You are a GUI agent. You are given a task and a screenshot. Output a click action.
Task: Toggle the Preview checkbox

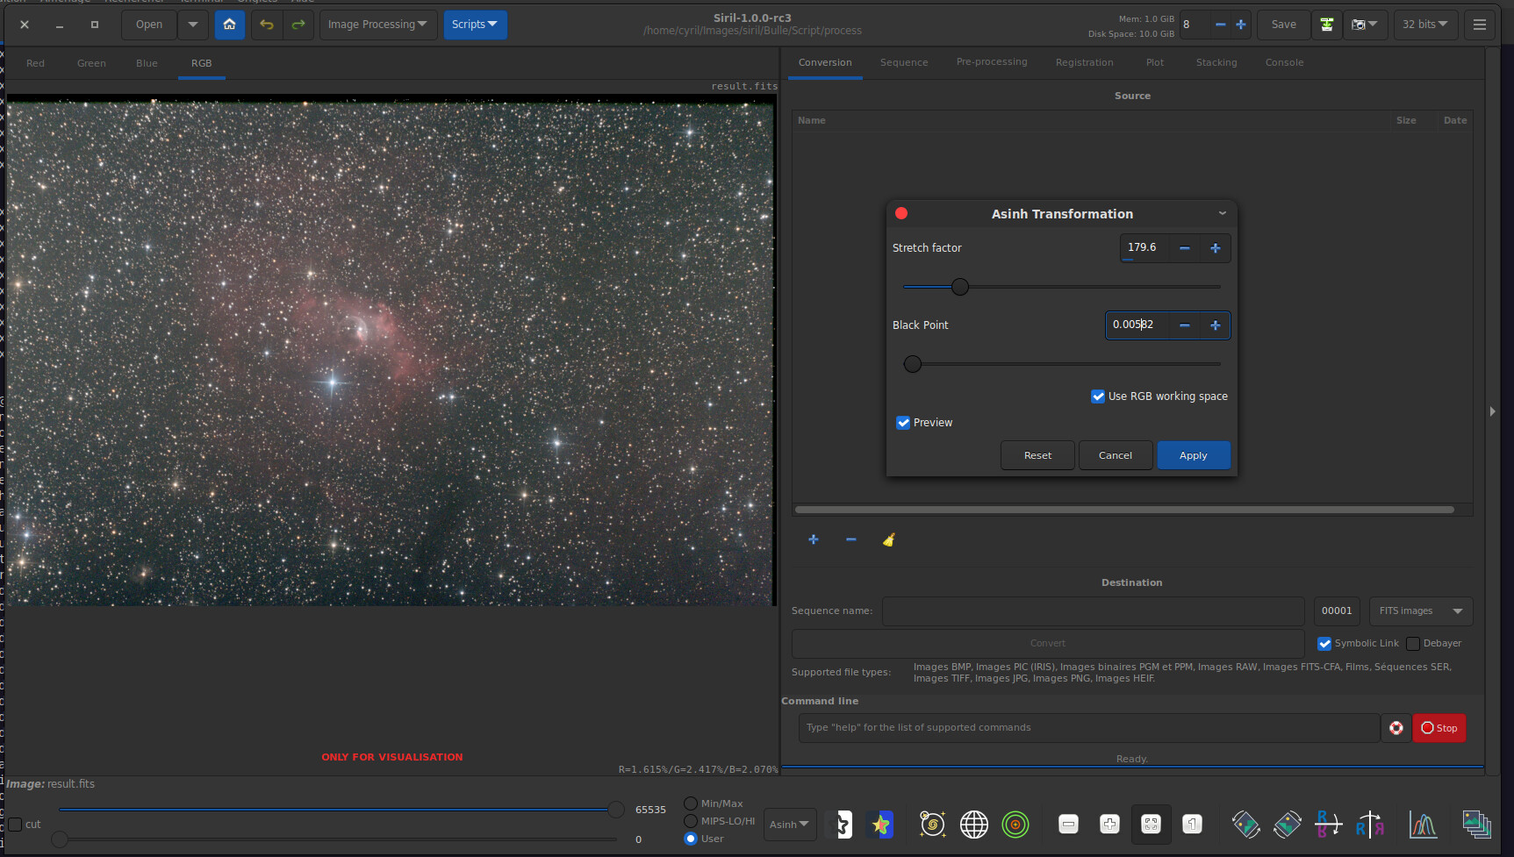coord(903,423)
